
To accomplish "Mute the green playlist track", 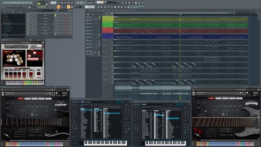I will pyautogui.click(x=112, y=27).
